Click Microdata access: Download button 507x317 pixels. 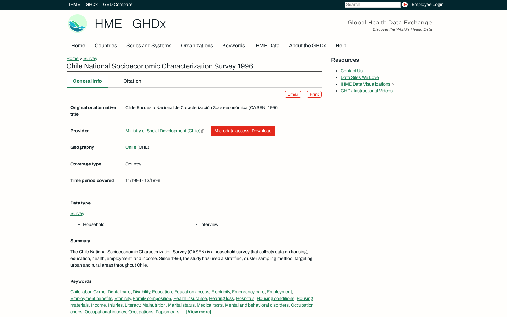243,131
